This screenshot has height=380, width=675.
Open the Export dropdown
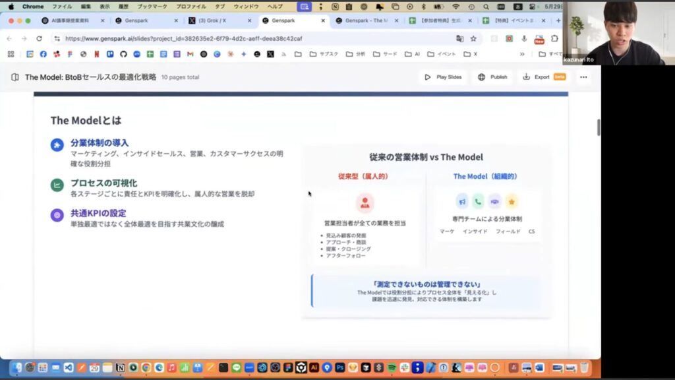click(x=544, y=77)
